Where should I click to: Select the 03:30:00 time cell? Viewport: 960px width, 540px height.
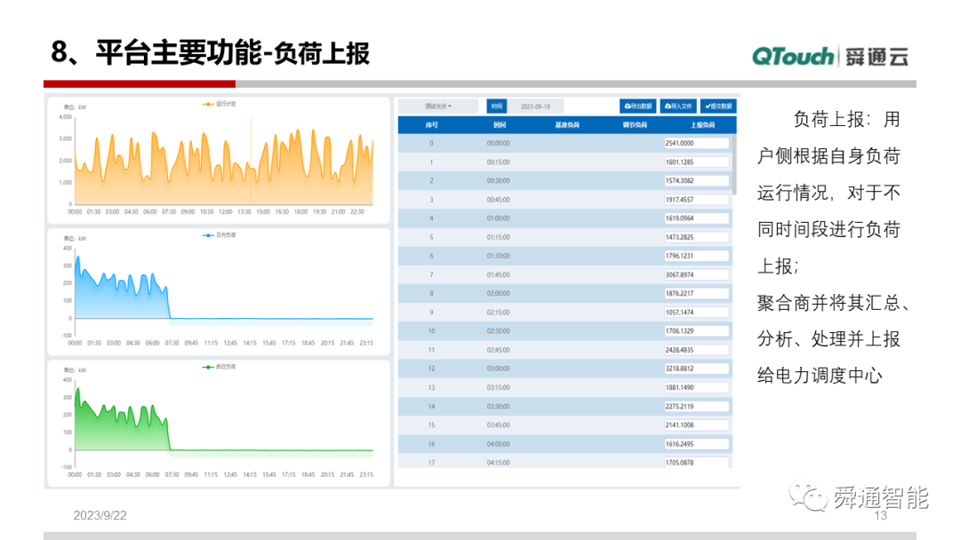(499, 406)
